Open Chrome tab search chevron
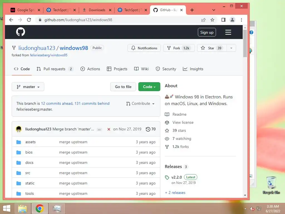This screenshot has height=214, width=285. tap(214, 10)
